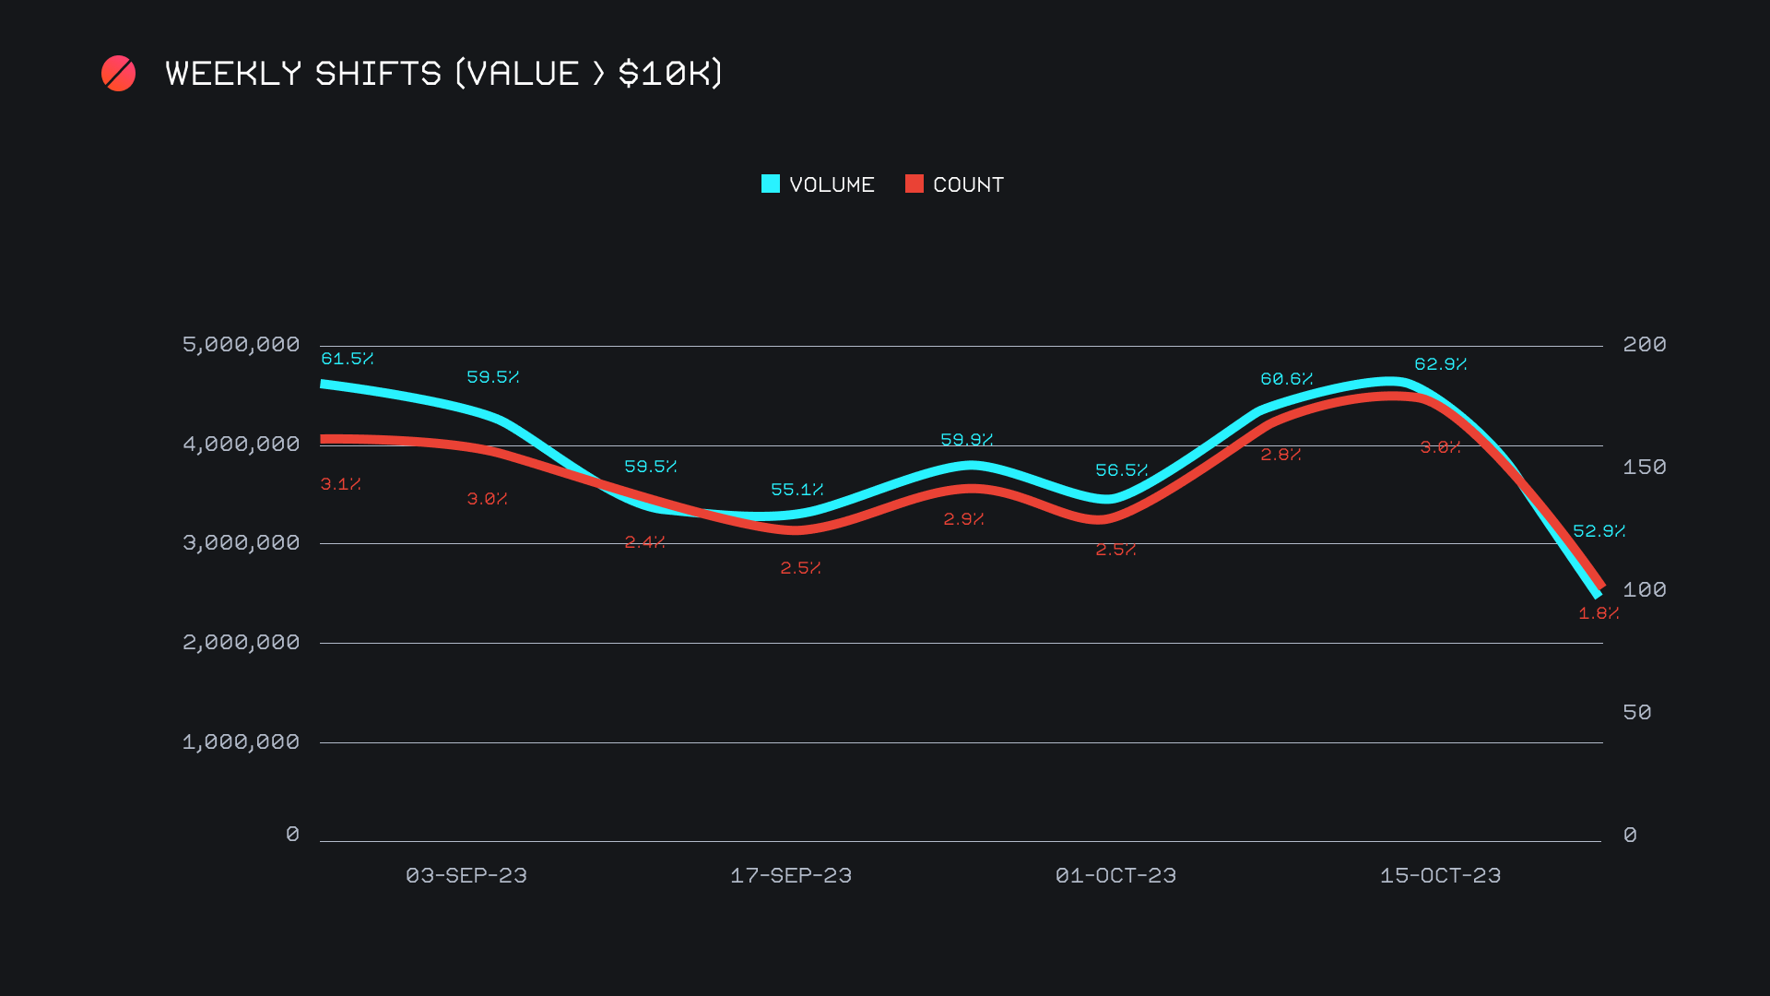
Task: Click the 60.6% volume data label
Action: (1286, 379)
